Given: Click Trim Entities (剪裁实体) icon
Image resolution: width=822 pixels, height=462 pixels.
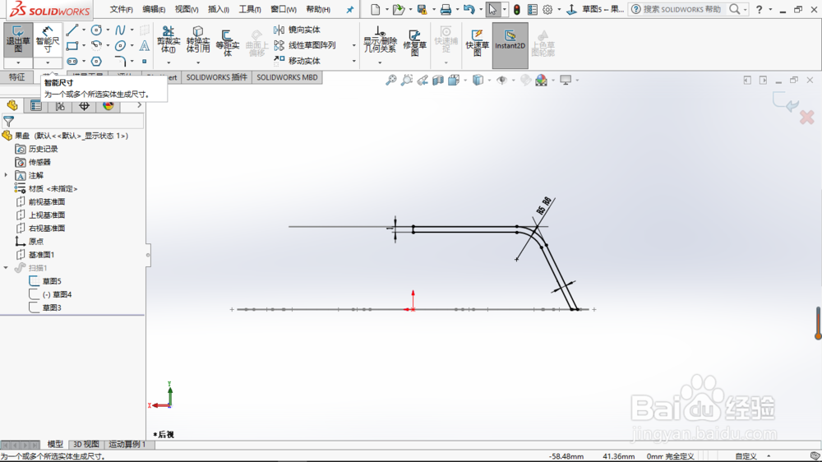Looking at the screenshot, I should click(x=169, y=39).
